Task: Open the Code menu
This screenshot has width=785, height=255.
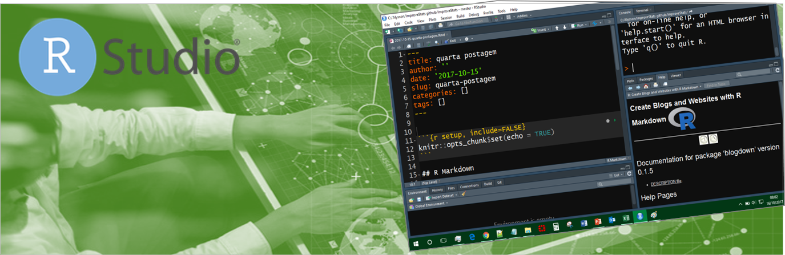Action: pyautogui.click(x=409, y=22)
